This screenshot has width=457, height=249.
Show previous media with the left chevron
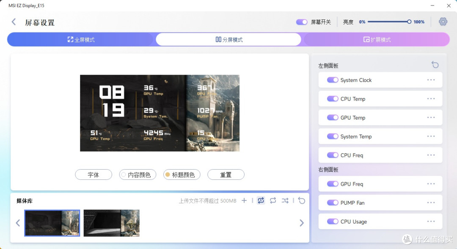pyautogui.click(x=18, y=223)
